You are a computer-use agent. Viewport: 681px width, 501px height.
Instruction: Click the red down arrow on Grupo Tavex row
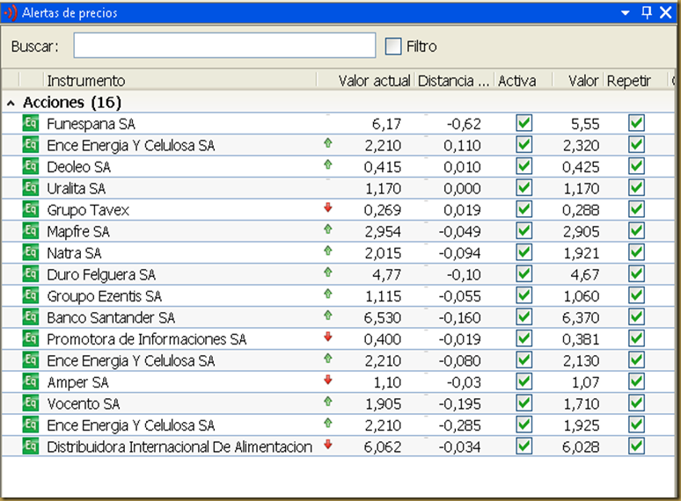[x=328, y=207]
